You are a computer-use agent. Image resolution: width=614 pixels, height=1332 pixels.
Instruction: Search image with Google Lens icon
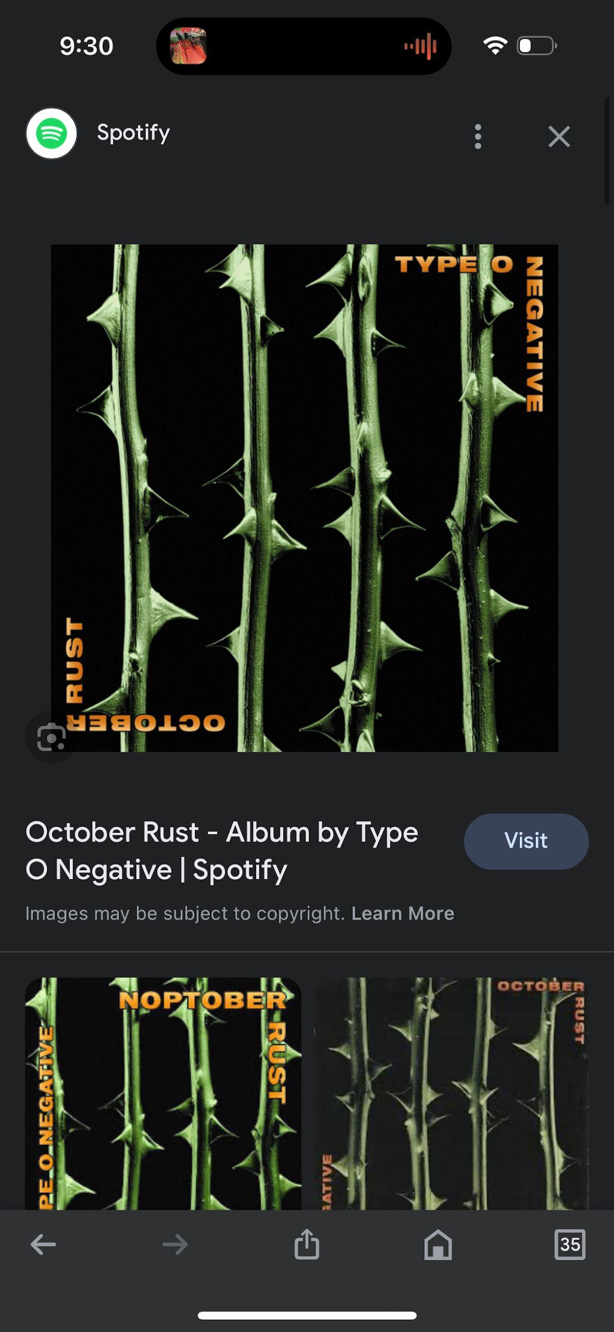(x=51, y=737)
